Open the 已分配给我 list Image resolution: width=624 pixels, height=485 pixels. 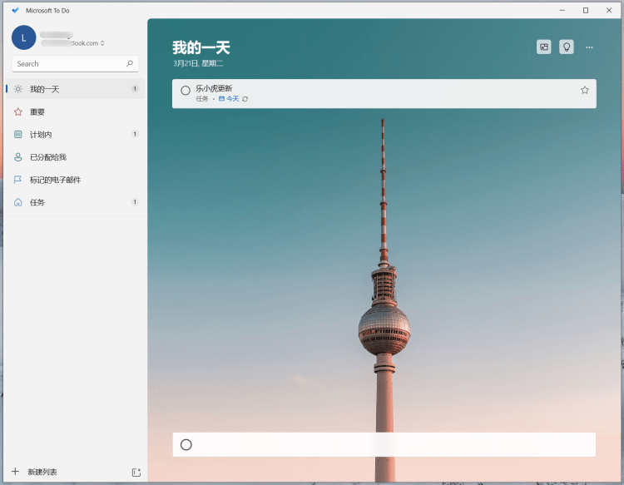(x=76, y=157)
